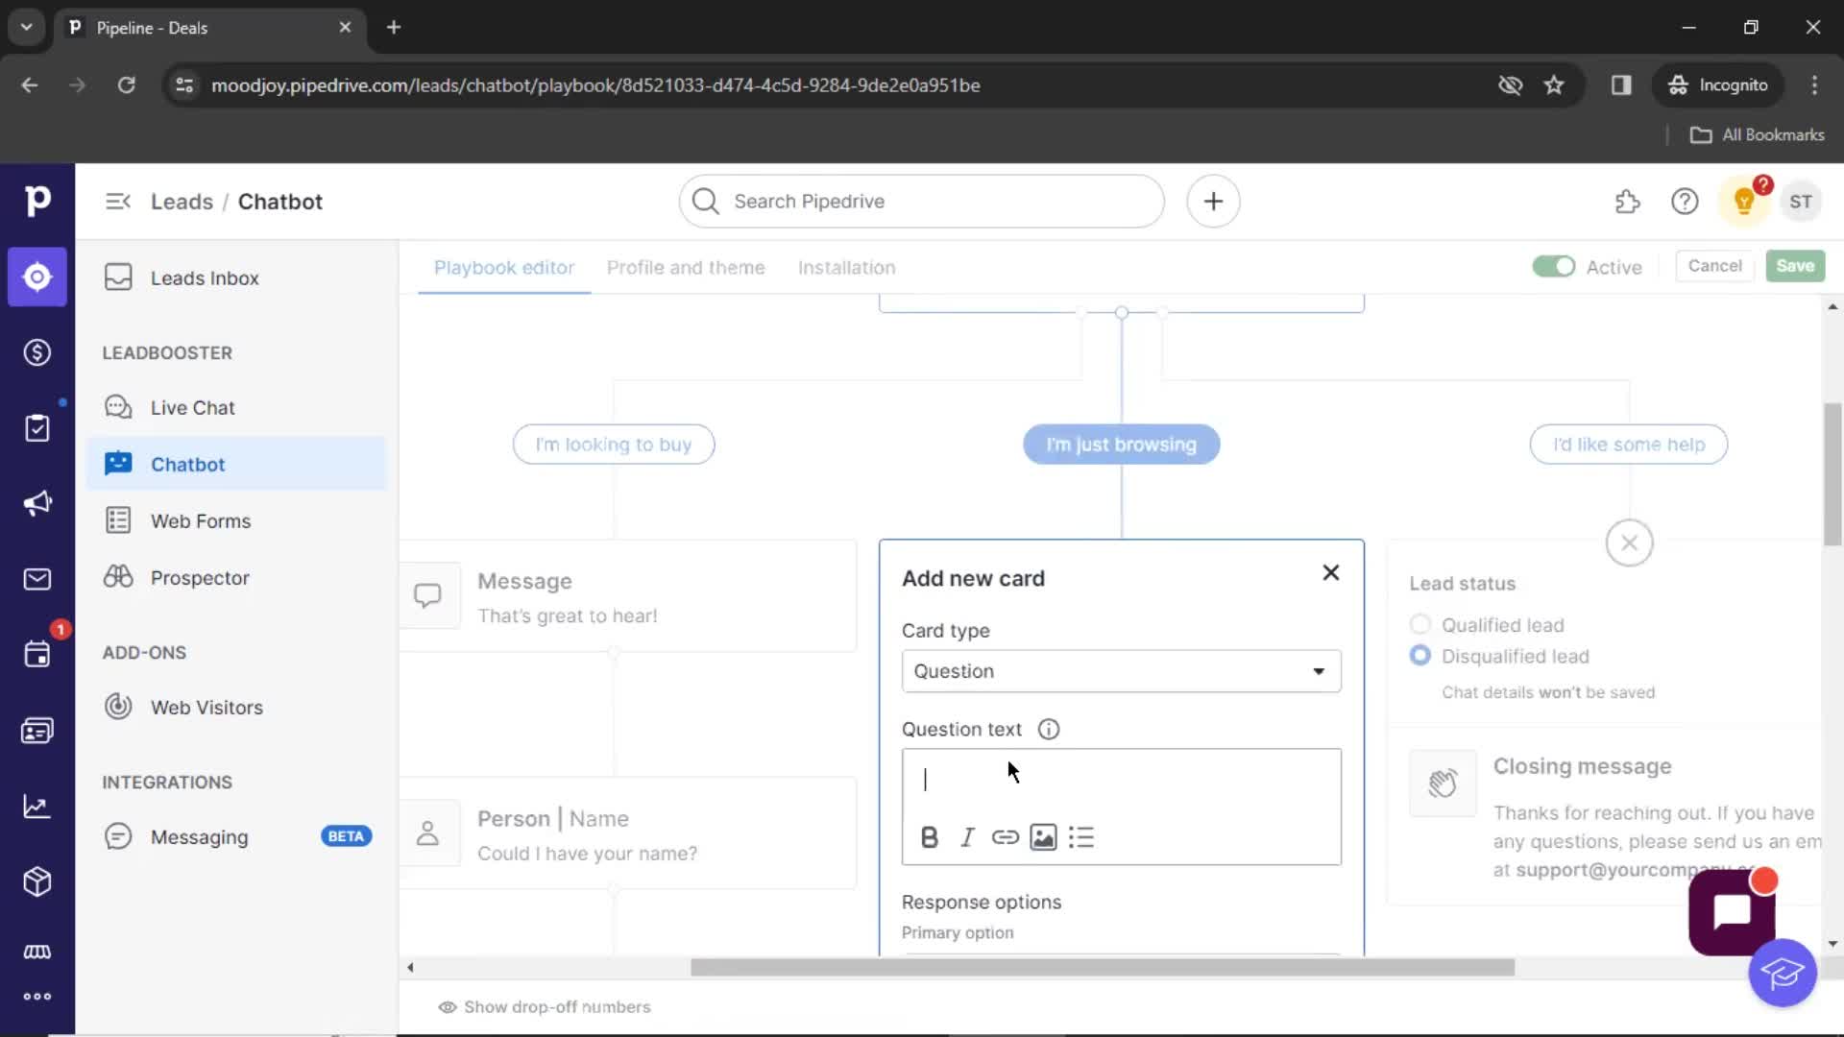Screen dimensions: 1844x1037
Task: Select the Italic formatting icon
Action: [x=966, y=837]
